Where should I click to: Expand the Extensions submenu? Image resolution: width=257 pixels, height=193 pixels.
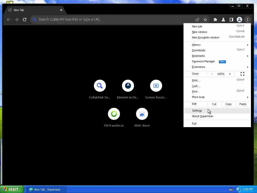tap(217, 67)
